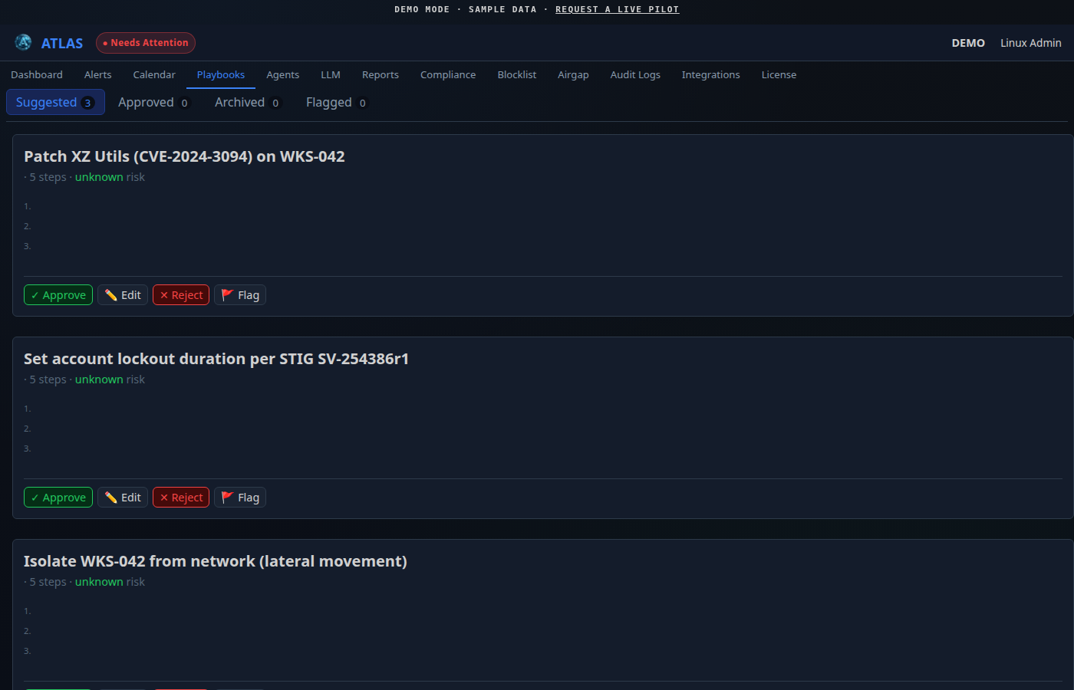Open the Dashboard tab
This screenshot has height=690, width=1074.
(37, 74)
